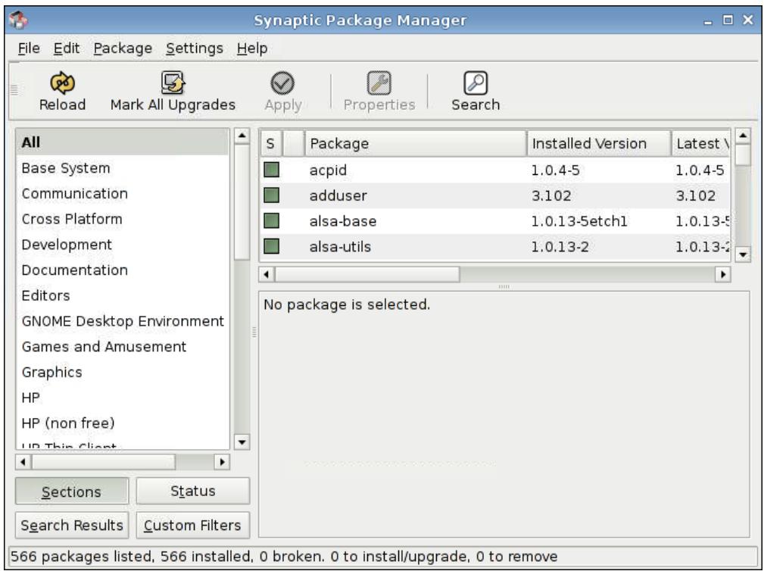Image resolution: width=764 pixels, height=571 pixels.
Task: Click installed version 3.102
Action: [x=551, y=195]
